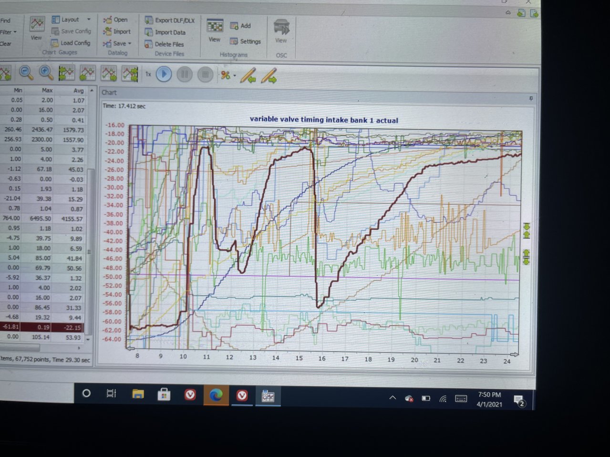This screenshot has width=610, height=457.
Task: Select the table cell showing 6495.50
Action: coord(40,218)
